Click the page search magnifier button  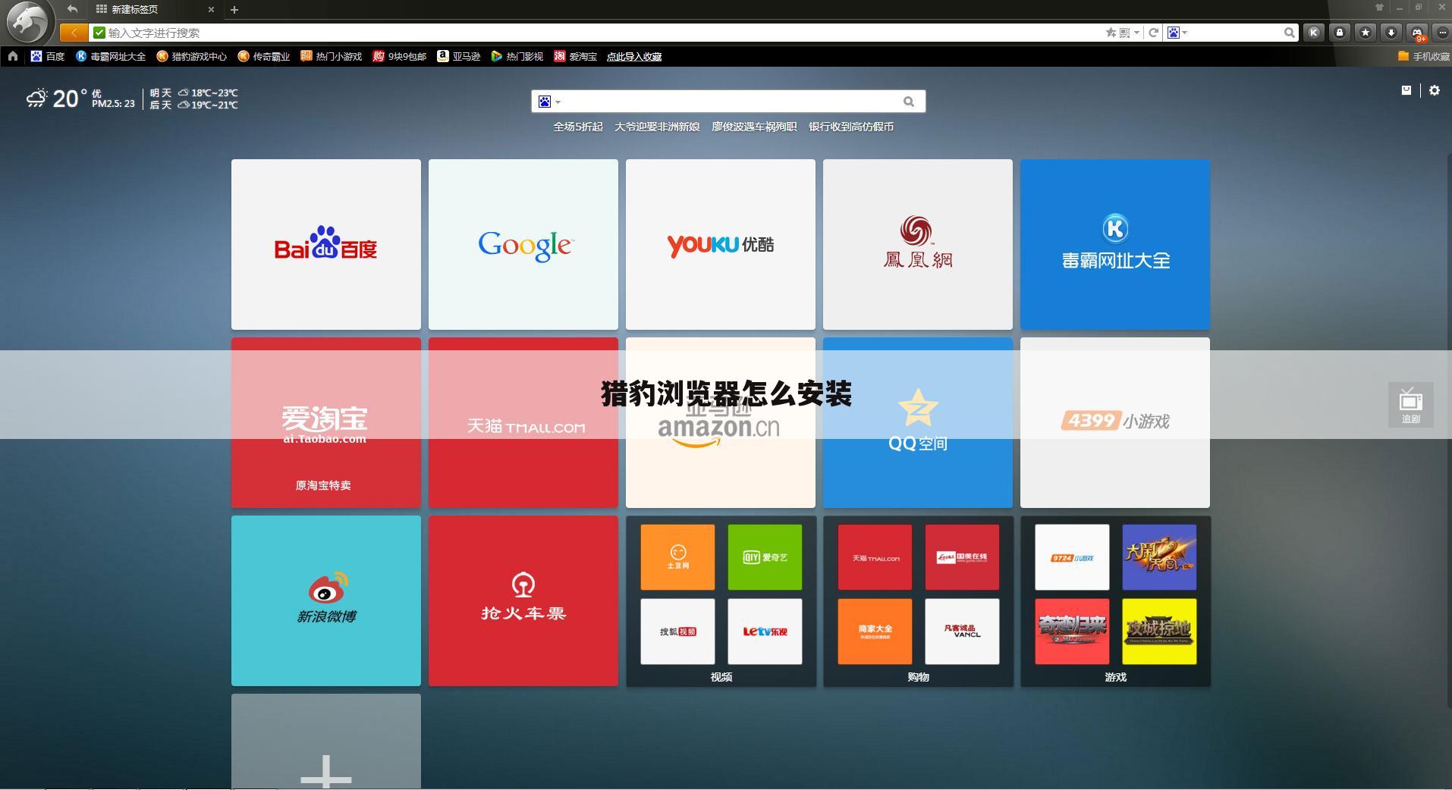[909, 102]
